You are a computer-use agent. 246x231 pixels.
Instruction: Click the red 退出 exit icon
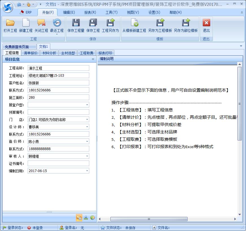[x=206, y=23]
